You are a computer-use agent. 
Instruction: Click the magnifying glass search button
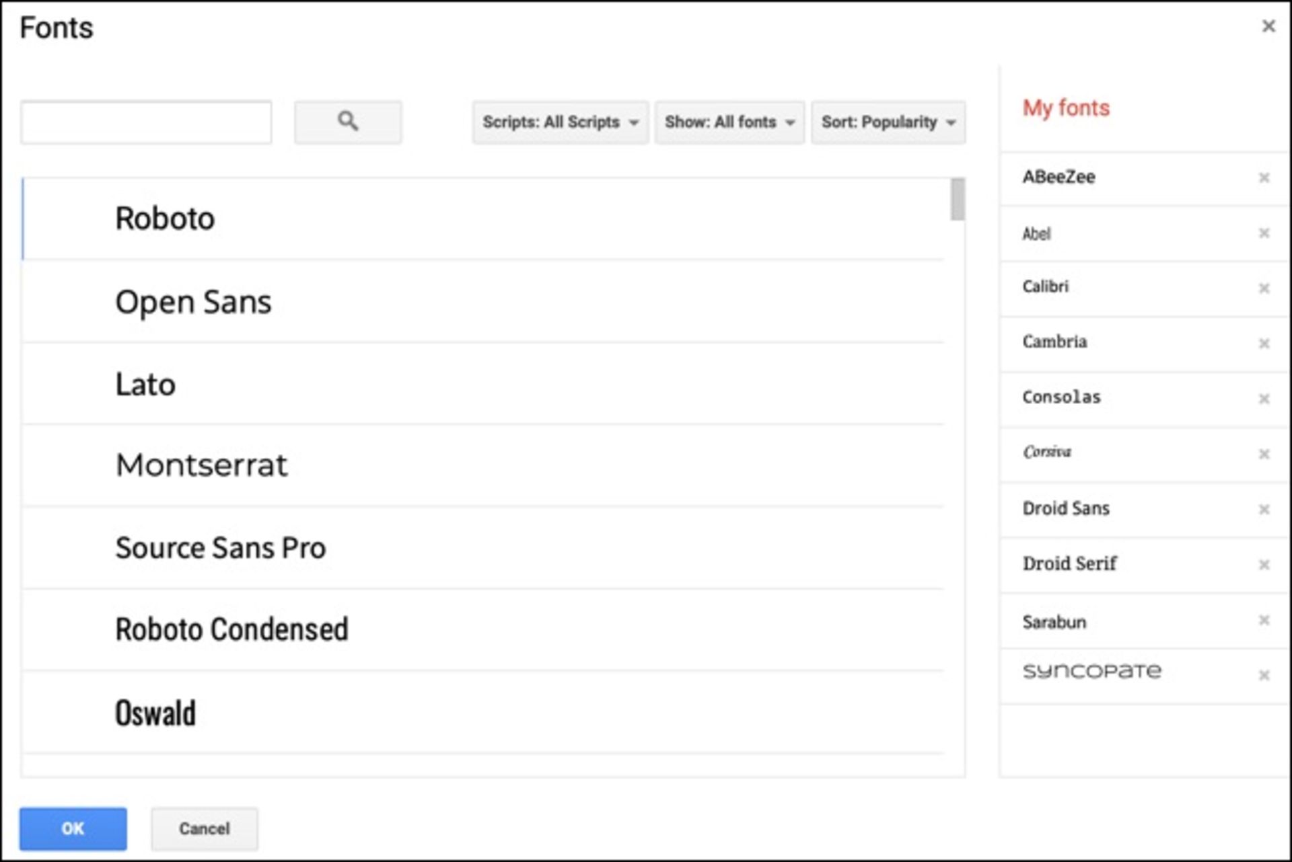(348, 122)
